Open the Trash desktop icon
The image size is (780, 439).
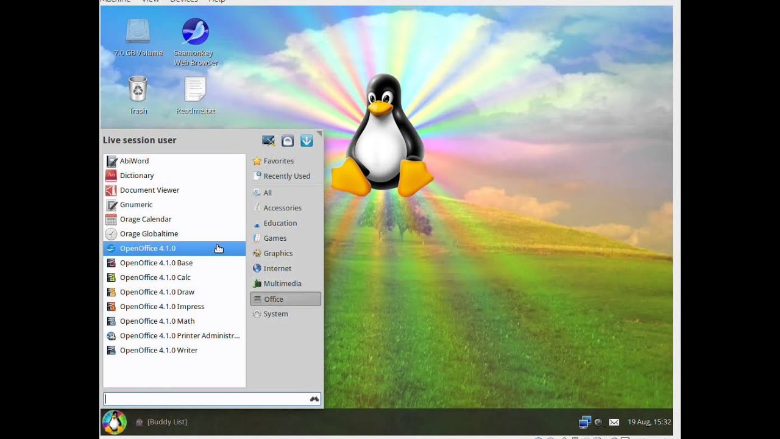point(138,95)
